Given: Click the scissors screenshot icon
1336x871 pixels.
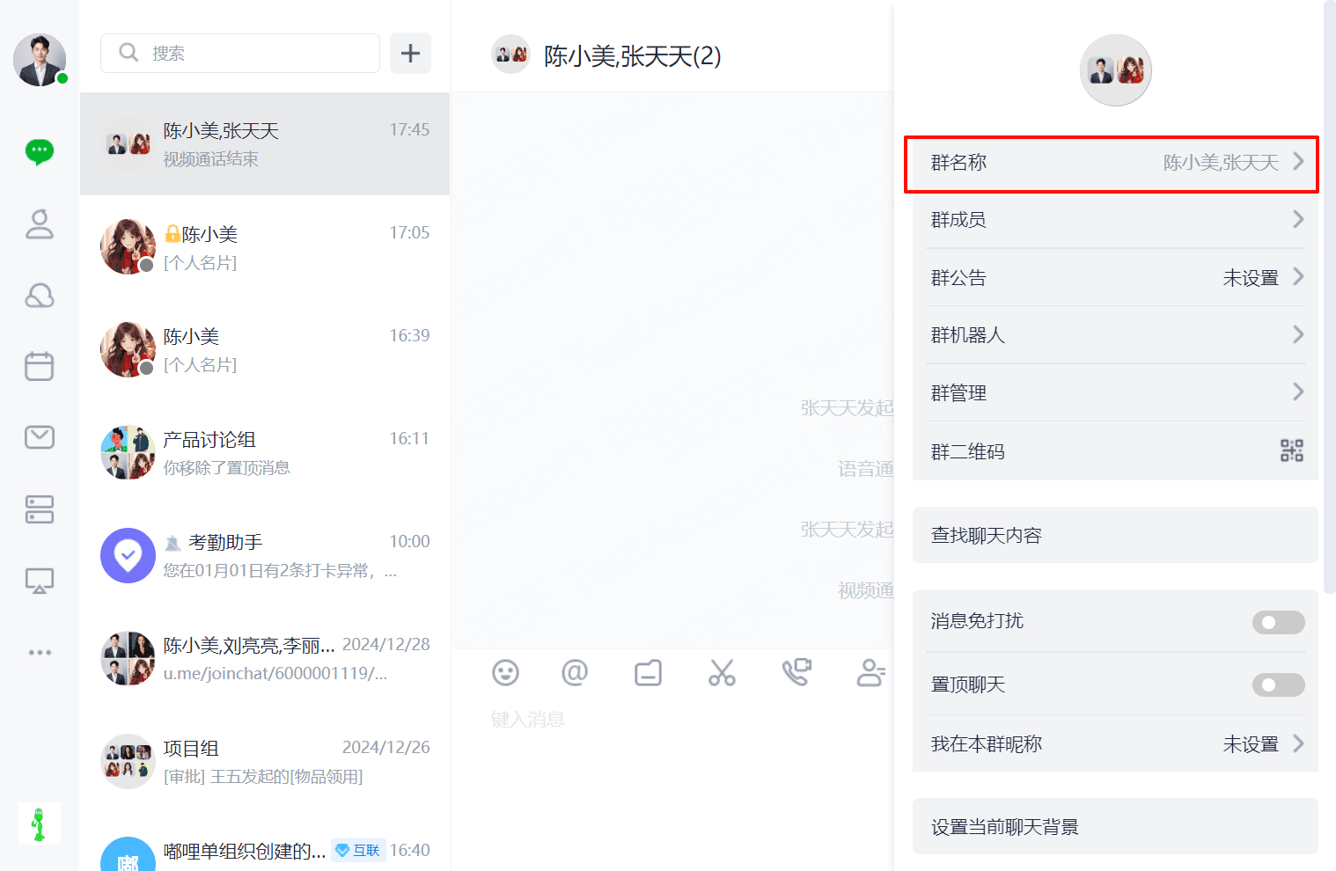Looking at the screenshot, I should (x=722, y=673).
